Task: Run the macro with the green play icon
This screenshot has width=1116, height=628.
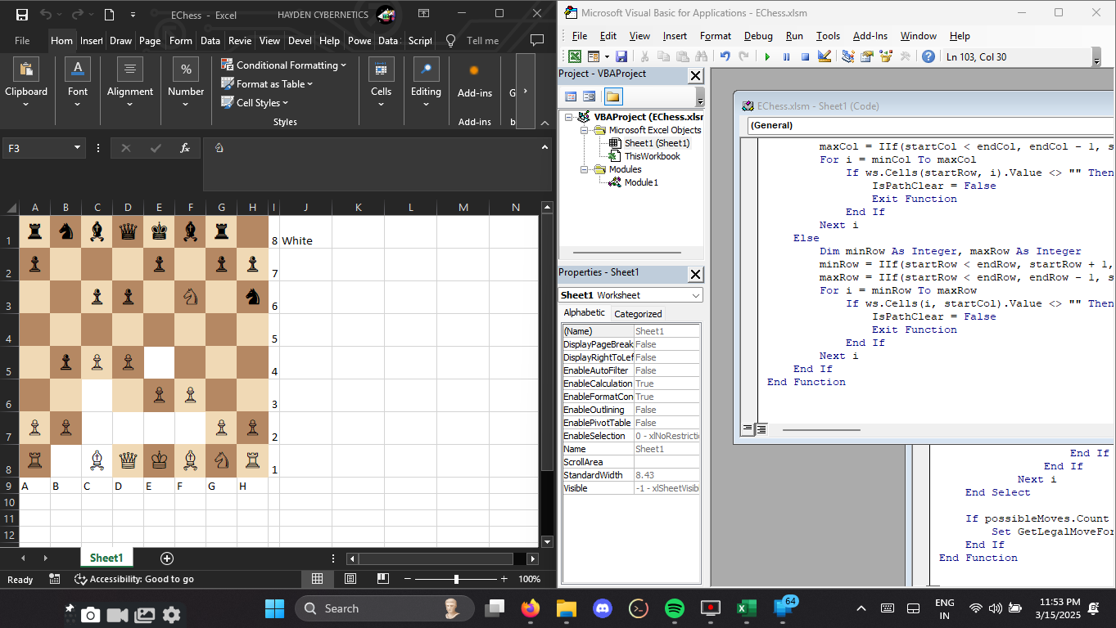Action: click(x=767, y=56)
